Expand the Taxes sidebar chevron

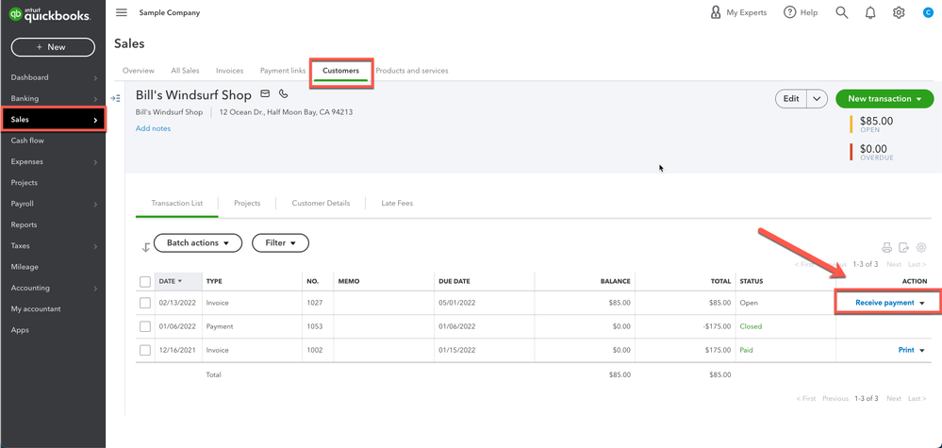(x=95, y=246)
